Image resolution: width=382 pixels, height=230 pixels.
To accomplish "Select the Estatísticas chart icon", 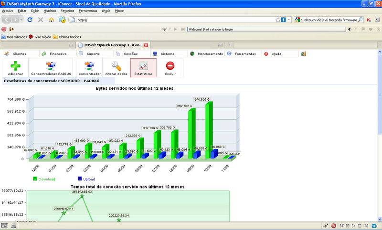I will [143, 66].
